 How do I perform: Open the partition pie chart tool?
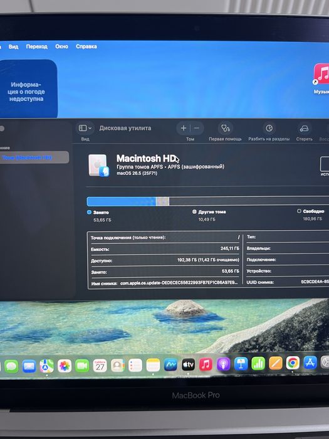[269, 128]
